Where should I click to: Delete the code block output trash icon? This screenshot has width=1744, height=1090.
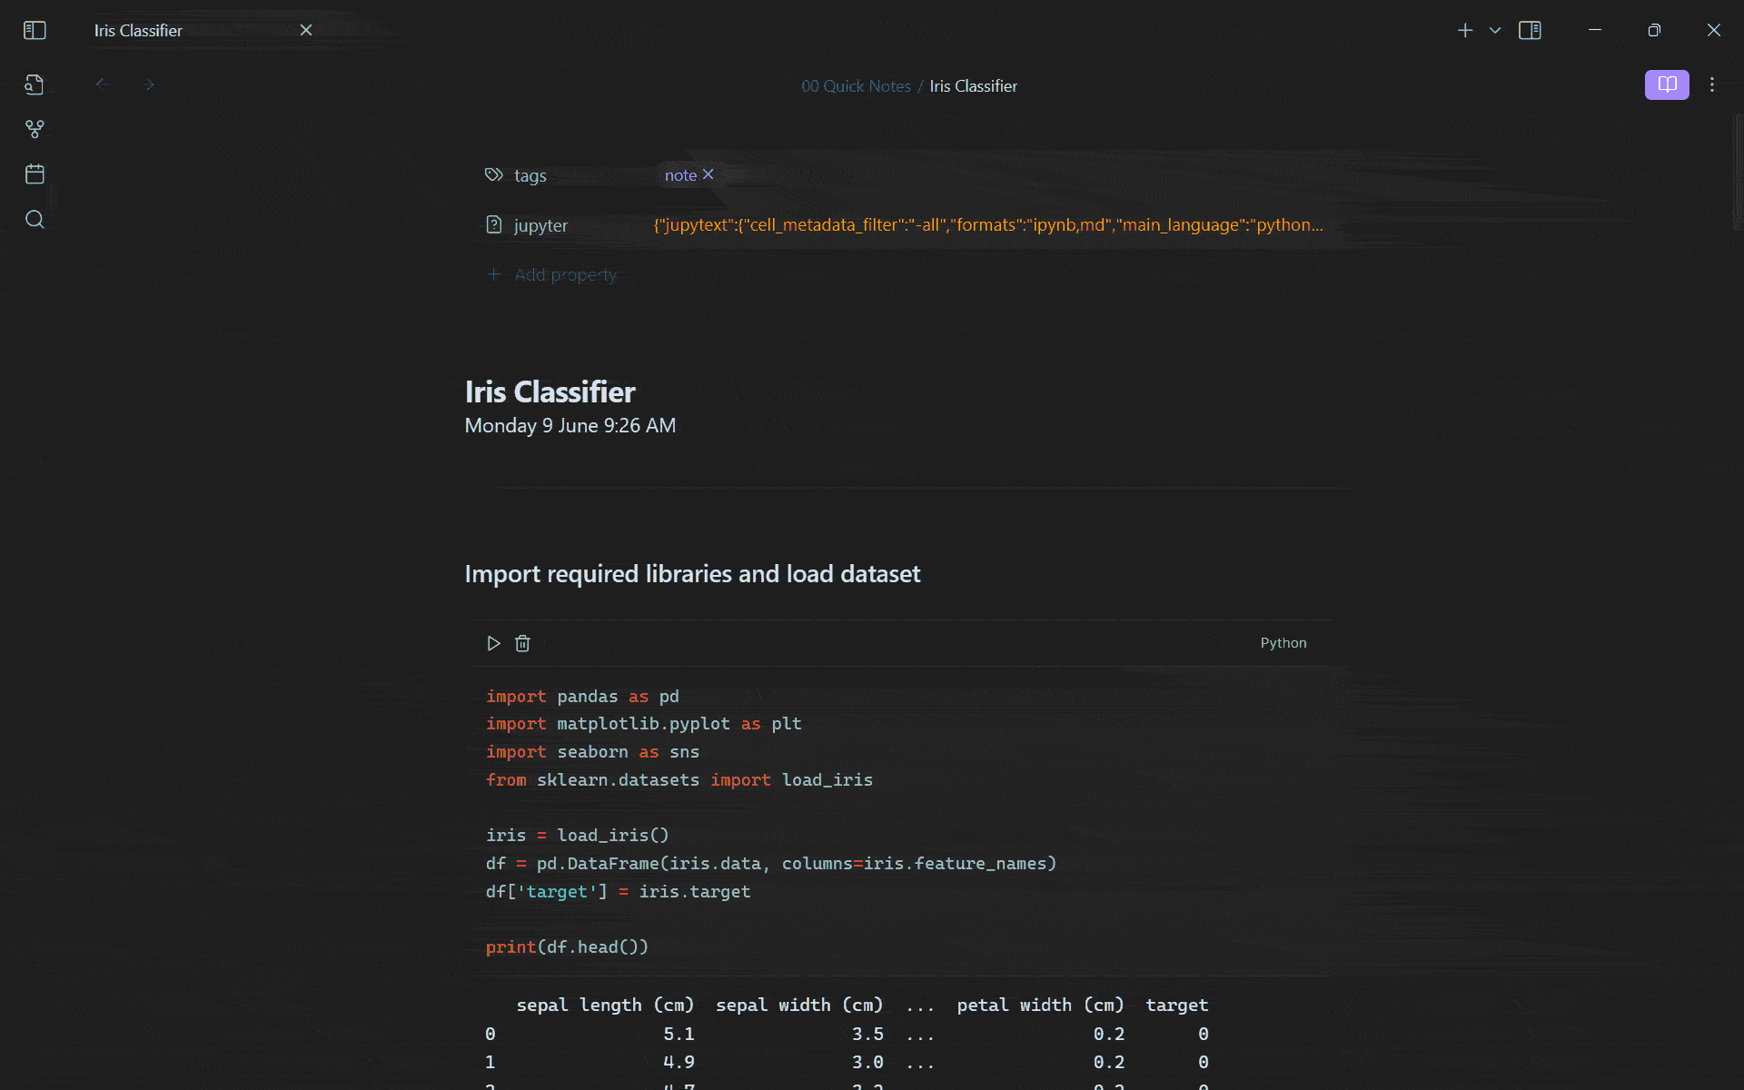click(x=522, y=643)
